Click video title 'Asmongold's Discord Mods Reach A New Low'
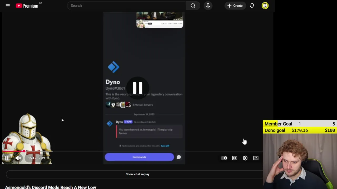337x189 pixels. pos(51,187)
